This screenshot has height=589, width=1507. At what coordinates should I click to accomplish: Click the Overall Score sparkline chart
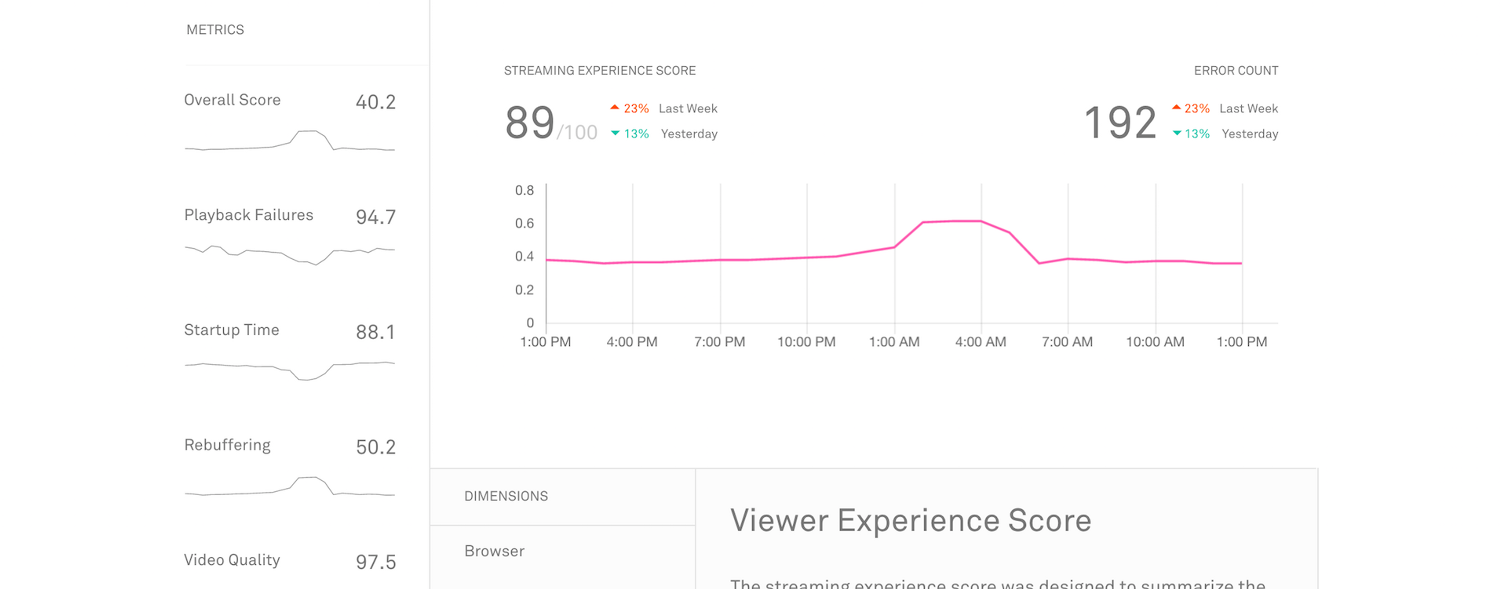290,142
